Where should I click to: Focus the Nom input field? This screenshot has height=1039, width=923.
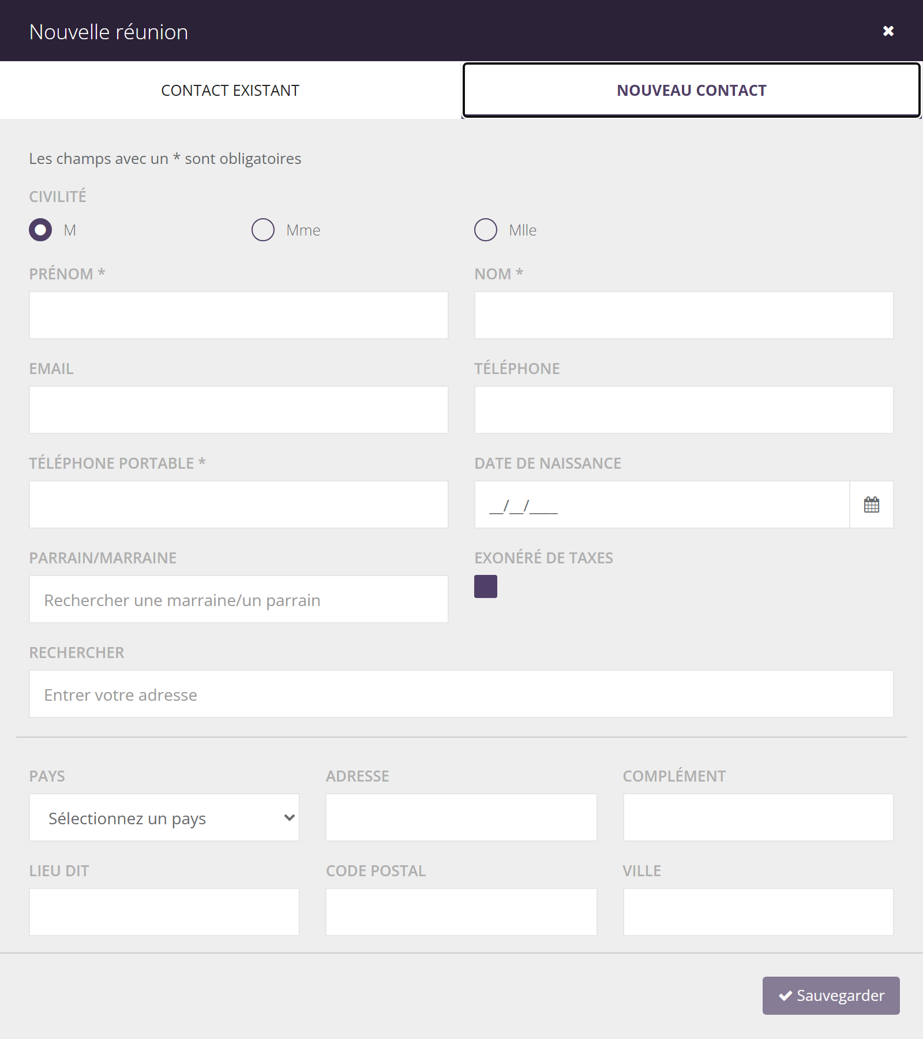pos(684,315)
